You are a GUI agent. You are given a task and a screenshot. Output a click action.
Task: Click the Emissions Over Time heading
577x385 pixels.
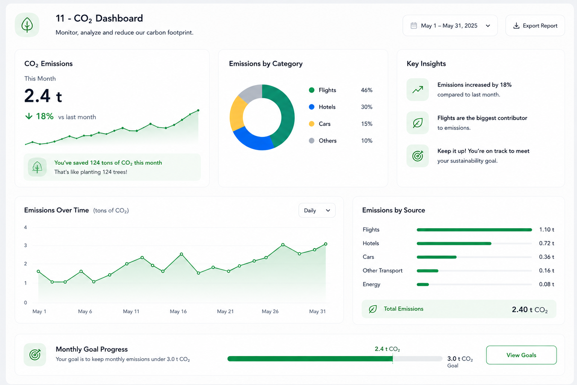point(56,210)
